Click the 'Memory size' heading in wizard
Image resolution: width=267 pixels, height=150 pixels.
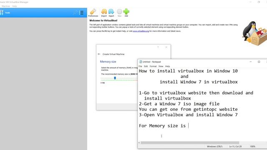coord(108,62)
